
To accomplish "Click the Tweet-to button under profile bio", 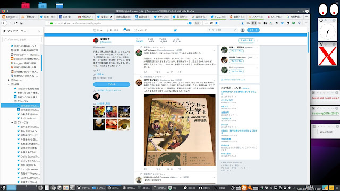I will [112, 84].
